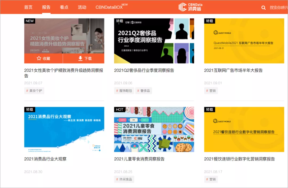Click the date 2021.08.17
The image size is (288, 188).
pyautogui.click(x=213, y=172)
